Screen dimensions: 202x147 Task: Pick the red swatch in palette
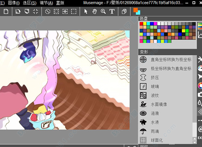141,24
